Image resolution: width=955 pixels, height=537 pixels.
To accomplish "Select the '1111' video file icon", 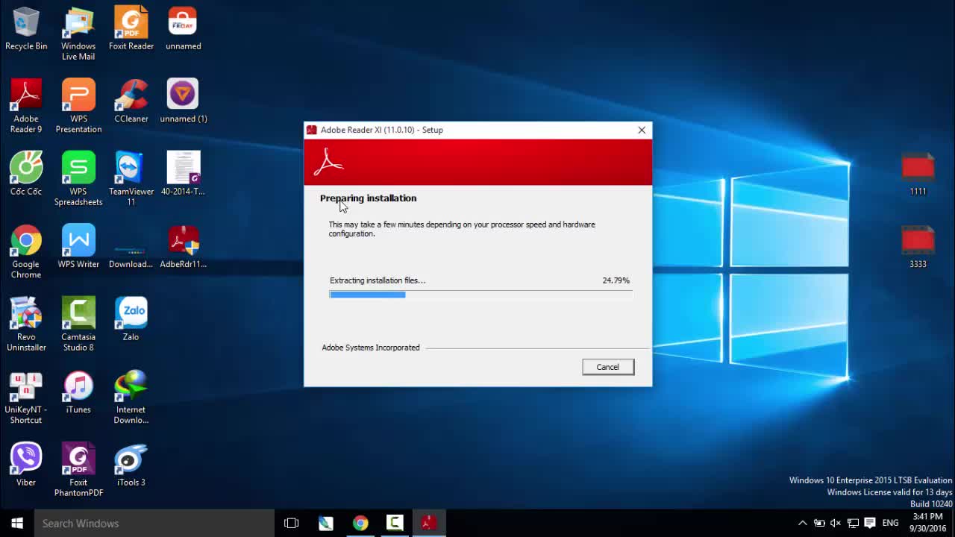I will 918,174.
